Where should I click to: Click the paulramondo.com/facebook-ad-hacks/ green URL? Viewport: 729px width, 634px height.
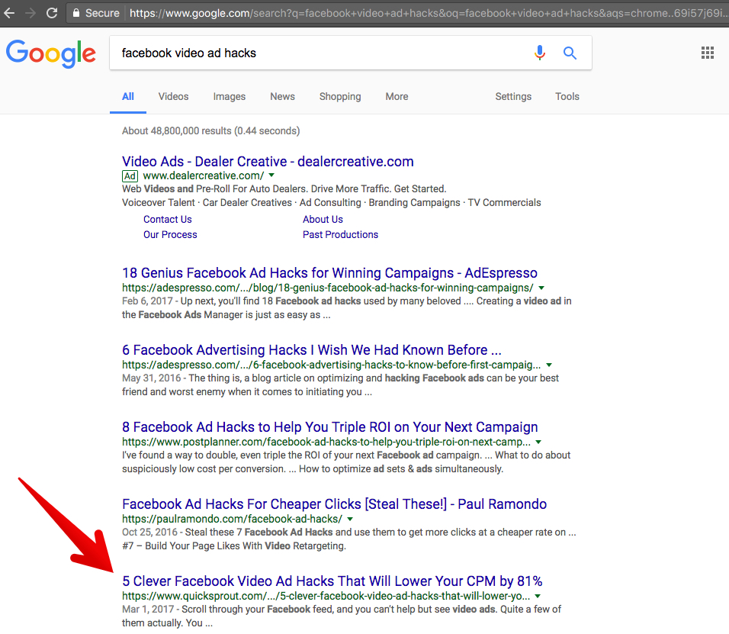point(232,519)
